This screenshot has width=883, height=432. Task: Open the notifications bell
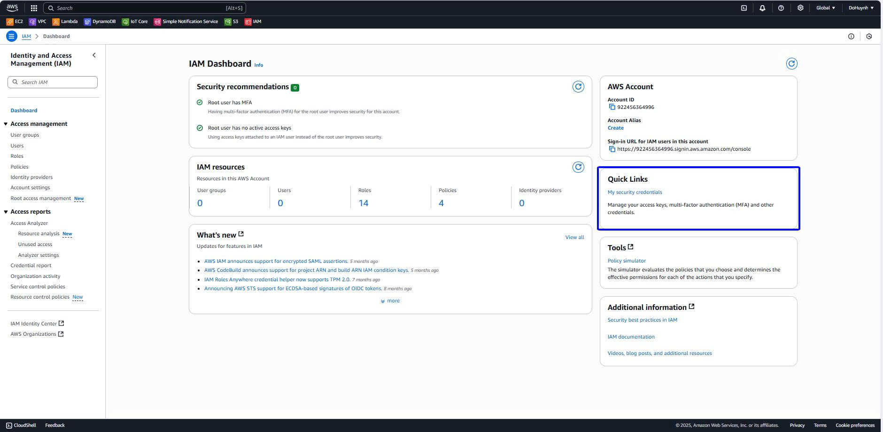(762, 8)
